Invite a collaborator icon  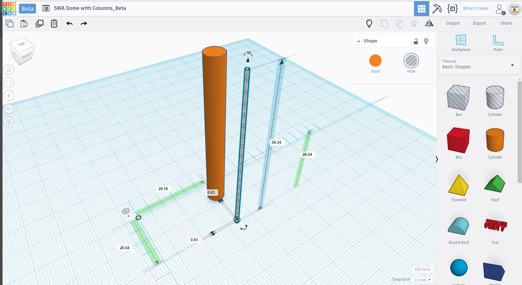point(500,9)
